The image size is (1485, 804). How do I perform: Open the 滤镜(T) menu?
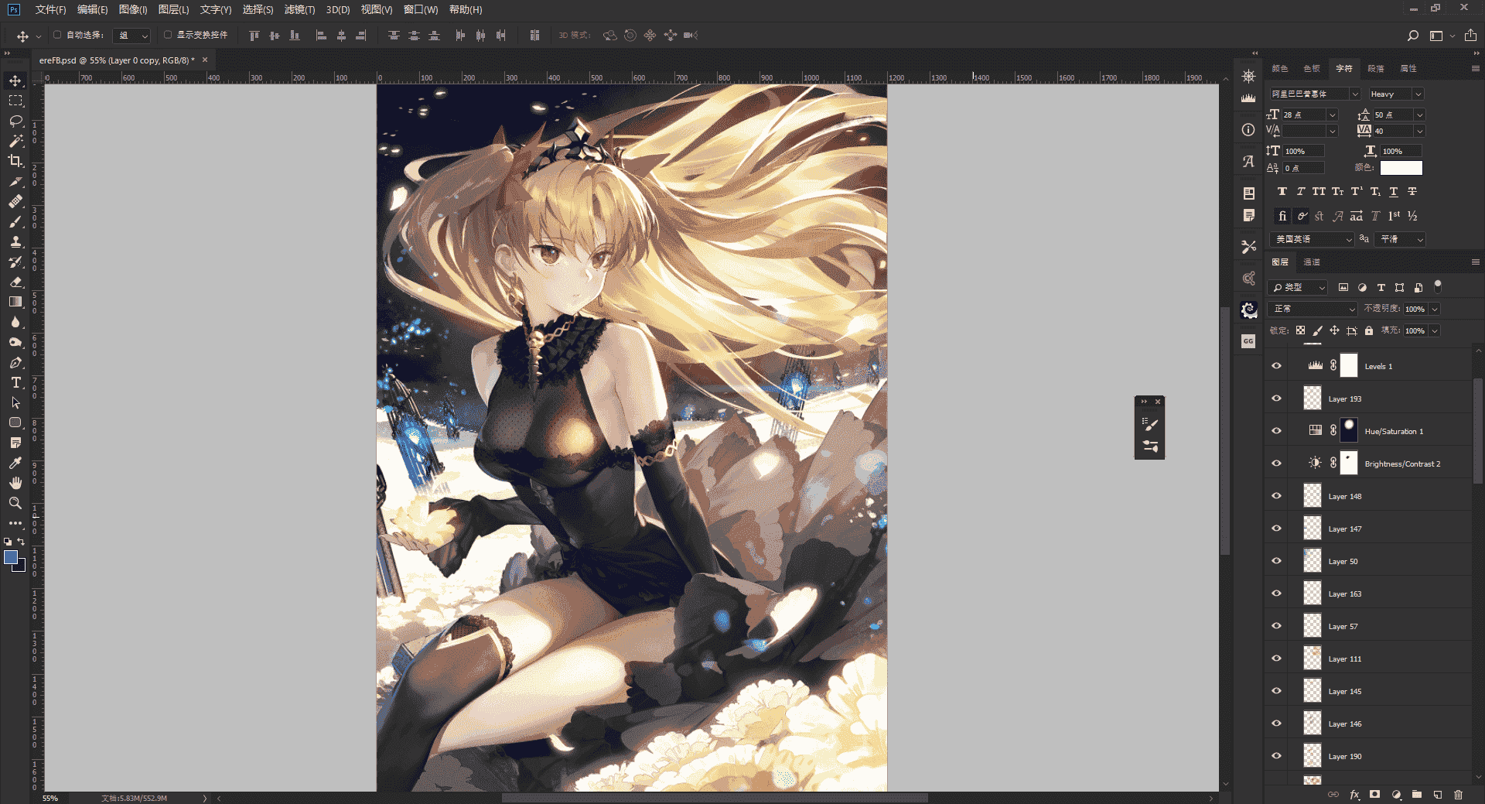pyautogui.click(x=299, y=9)
